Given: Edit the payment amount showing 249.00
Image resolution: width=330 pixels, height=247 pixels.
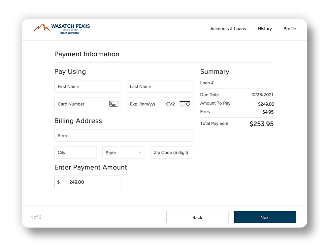Looking at the screenshot, I should 92,182.
